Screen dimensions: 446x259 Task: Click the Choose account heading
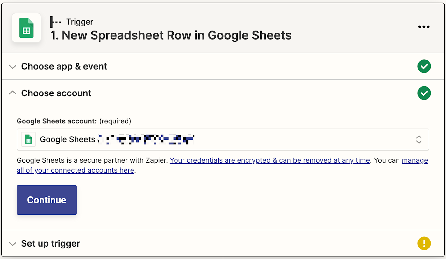[x=56, y=93]
